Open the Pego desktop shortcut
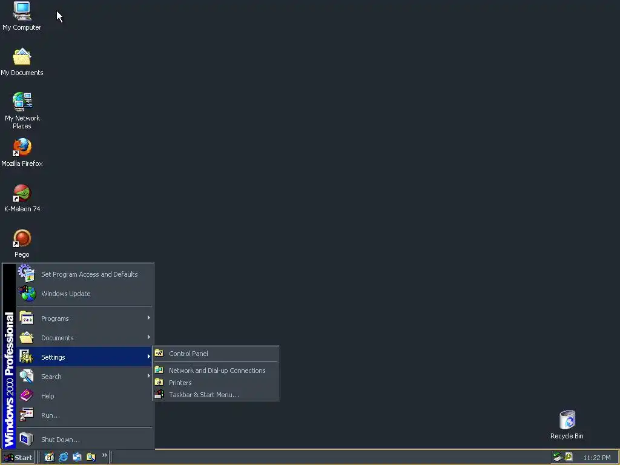The width and height of the screenshot is (620, 465). pos(22,243)
